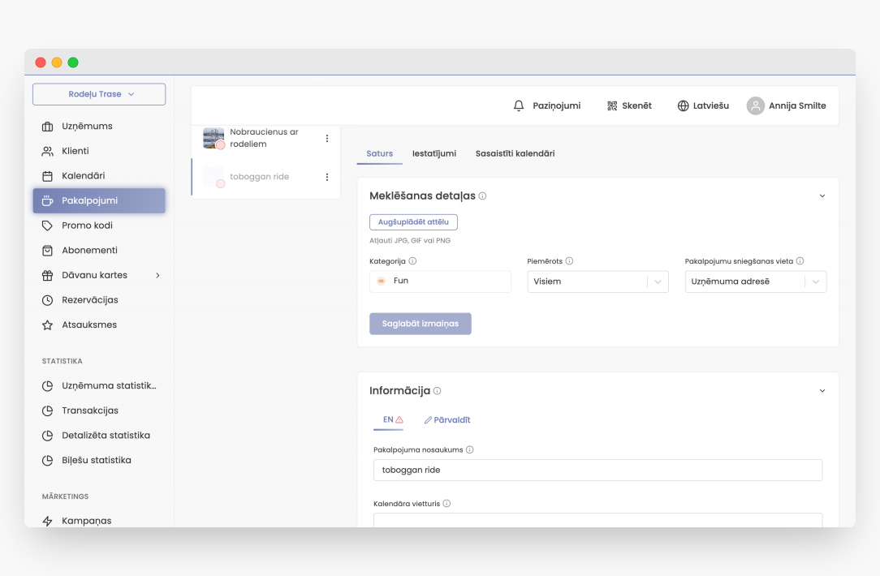Click the globe icon beside Latviešu
880x576 pixels.
683,105
